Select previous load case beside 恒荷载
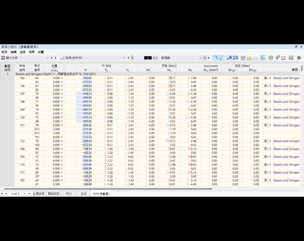The image size is (304, 241). [x=205, y=58]
